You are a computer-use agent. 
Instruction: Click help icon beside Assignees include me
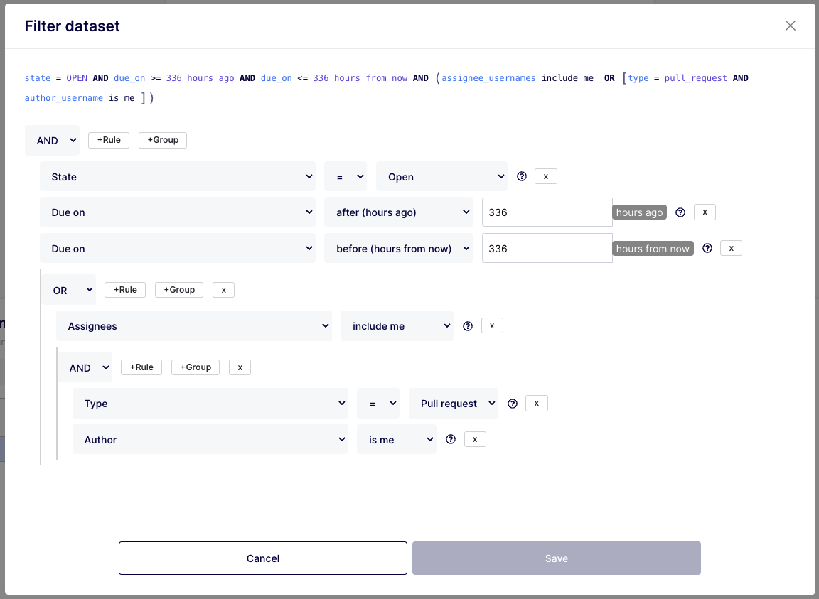[468, 326]
